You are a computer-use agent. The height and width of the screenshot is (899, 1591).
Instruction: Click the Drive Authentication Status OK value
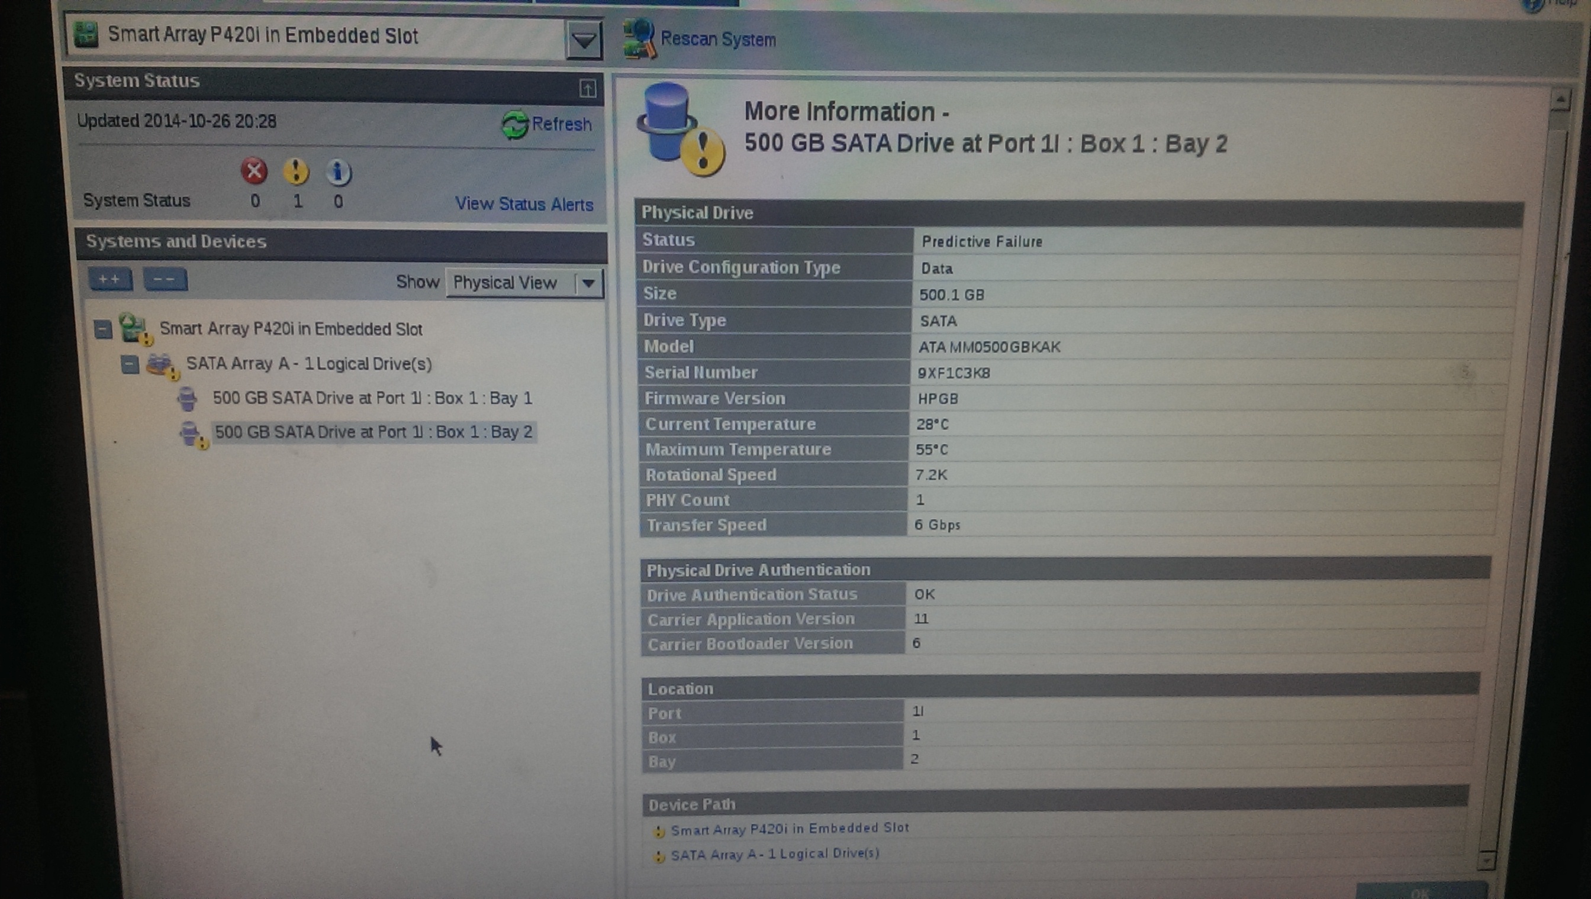(x=925, y=594)
